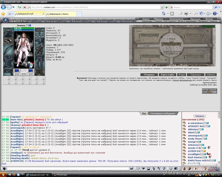This screenshot has width=222, height=177.
Task: Open the Системные сообщения chat tab
Action: tap(163, 114)
